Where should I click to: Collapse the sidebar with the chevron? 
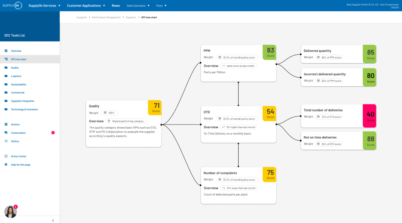coord(53,220)
